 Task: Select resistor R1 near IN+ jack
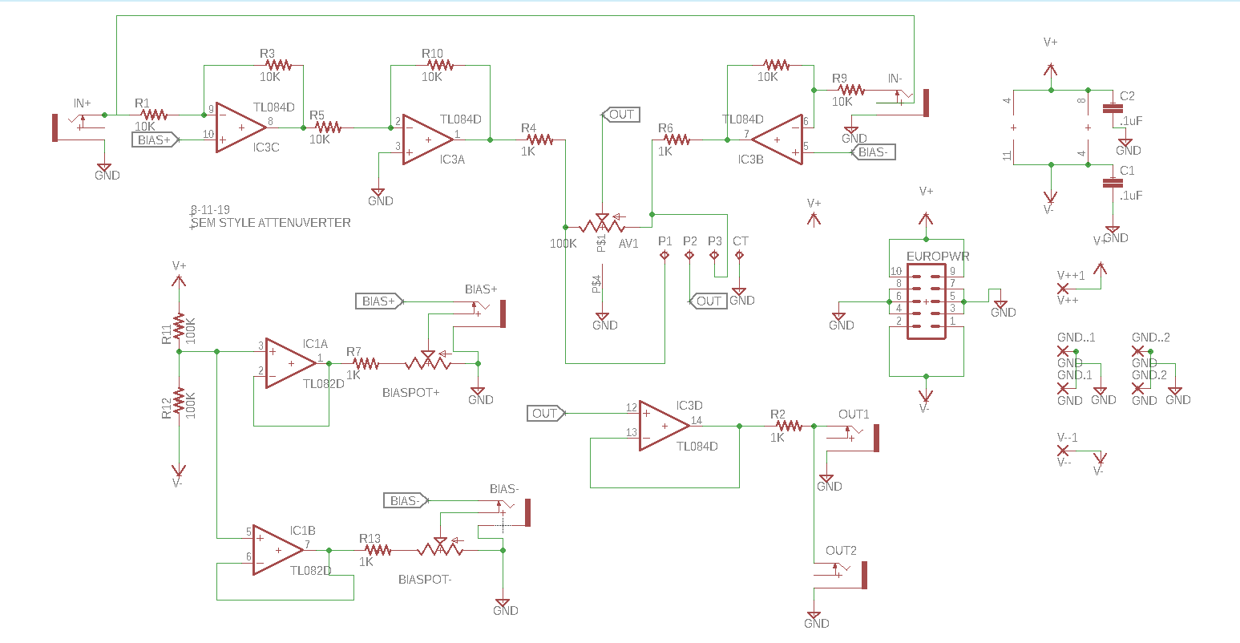point(153,115)
